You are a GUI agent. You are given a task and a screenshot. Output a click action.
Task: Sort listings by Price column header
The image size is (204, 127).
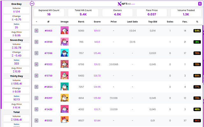[113, 22]
